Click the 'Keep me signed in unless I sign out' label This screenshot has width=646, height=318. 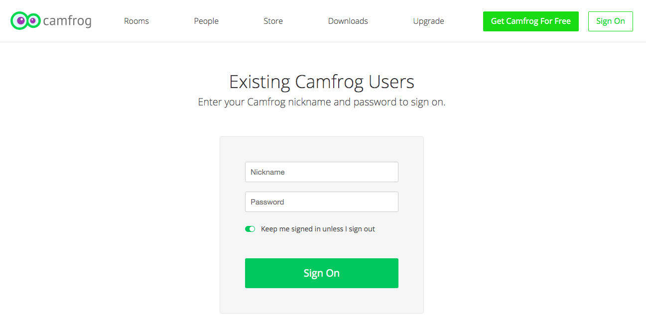pos(318,229)
